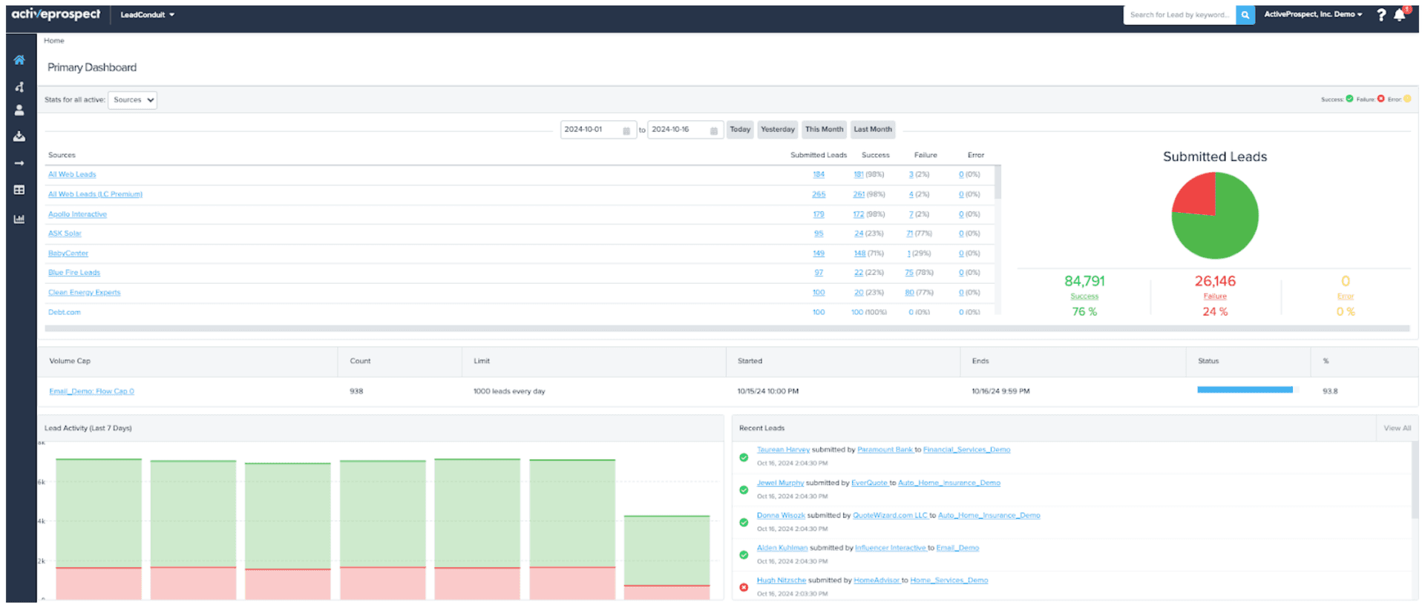Open the Financial_Services_Demo flow link
The image size is (1425, 616).
click(x=966, y=450)
